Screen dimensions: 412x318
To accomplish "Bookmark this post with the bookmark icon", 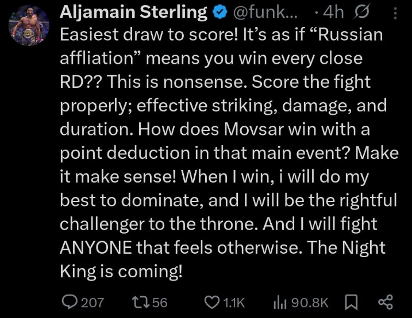I will pyautogui.click(x=352, y=301).
